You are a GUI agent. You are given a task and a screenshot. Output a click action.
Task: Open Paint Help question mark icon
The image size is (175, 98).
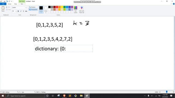coord(174,4)
